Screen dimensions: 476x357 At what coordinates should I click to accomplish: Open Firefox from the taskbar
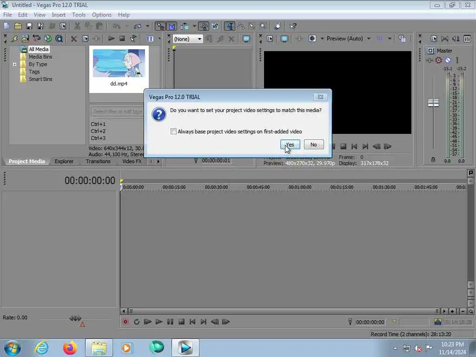[x=70, y=348]
